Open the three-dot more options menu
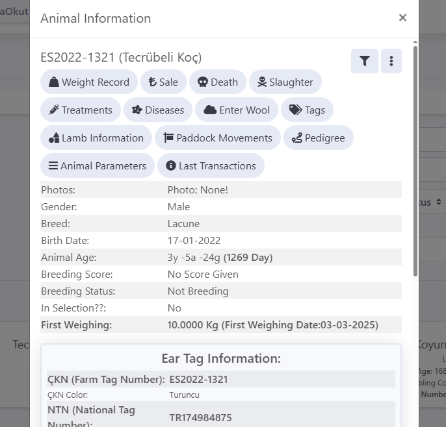Screen dimensions: 446x427 (x=391, y=61)
